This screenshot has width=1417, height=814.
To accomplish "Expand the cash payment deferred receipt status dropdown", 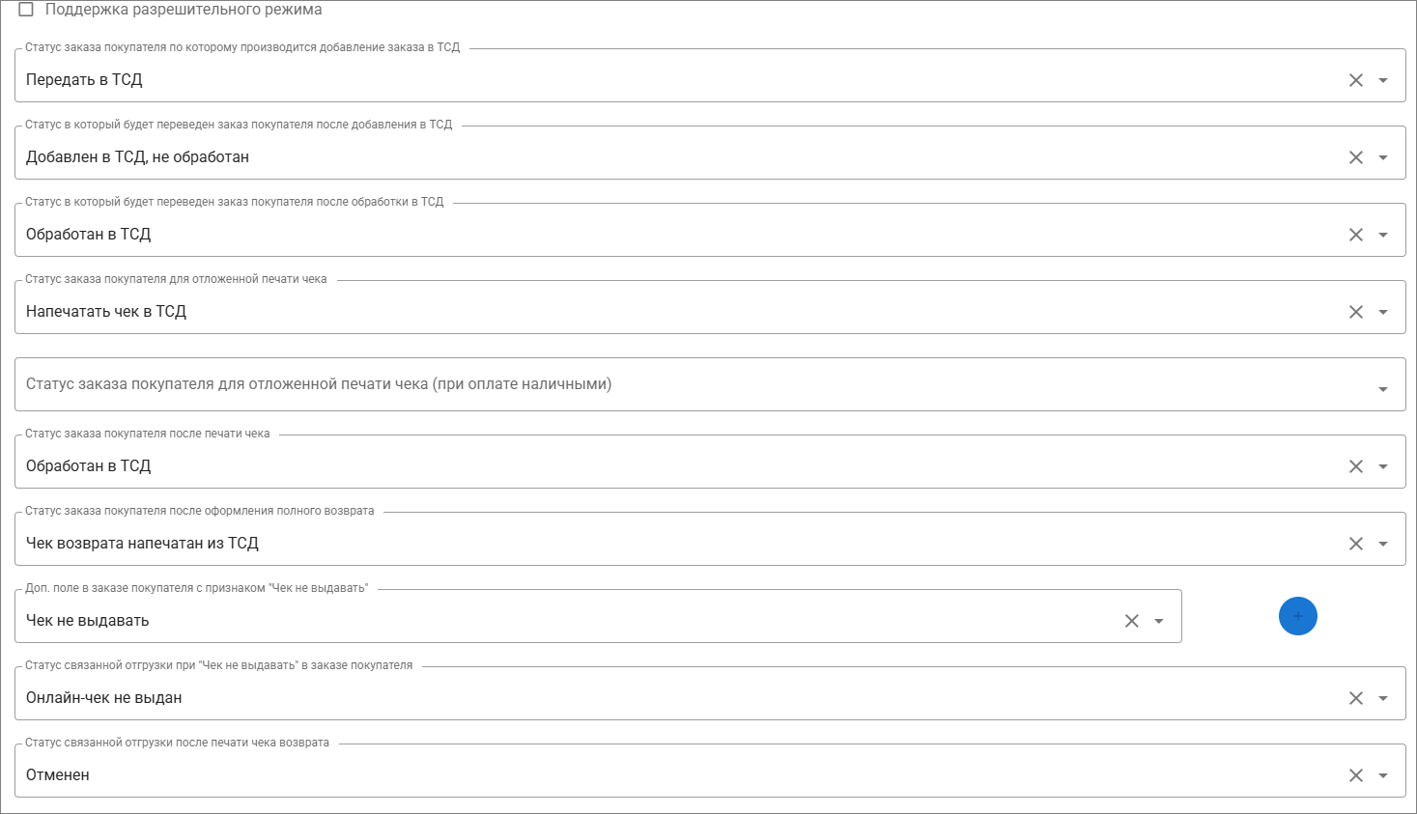I will pos(1383,389).
